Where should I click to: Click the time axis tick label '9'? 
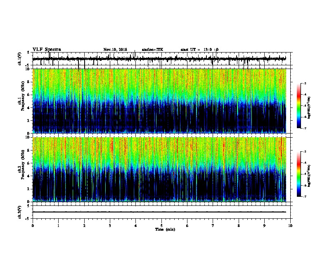[x=264, y=226]
